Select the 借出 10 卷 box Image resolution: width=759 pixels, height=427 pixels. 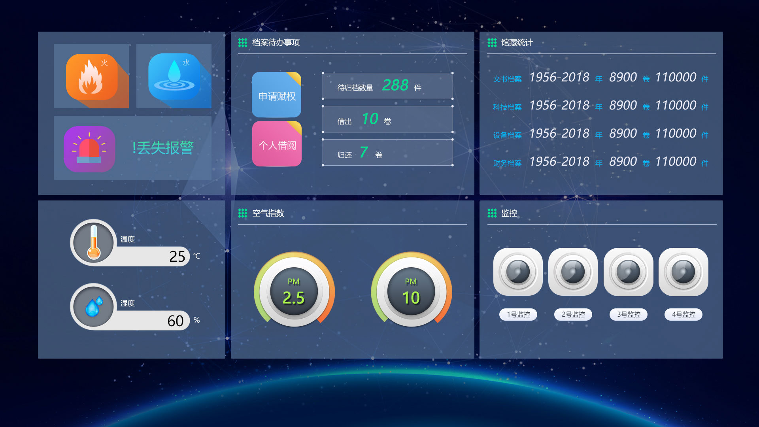pyautogui.click(x=388, y=119)
